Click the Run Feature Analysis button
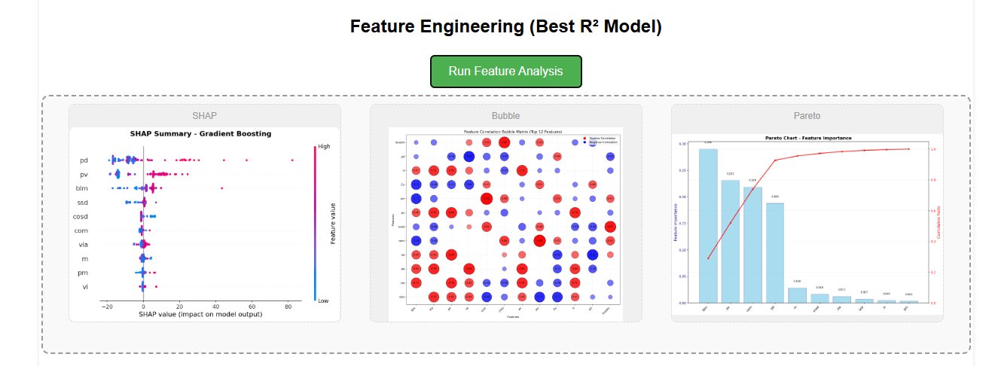The width and height of the screenshot is (998, 366). (x=505, y=72)
